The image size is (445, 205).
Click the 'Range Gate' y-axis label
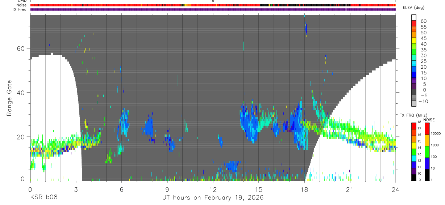coord(9,98)
